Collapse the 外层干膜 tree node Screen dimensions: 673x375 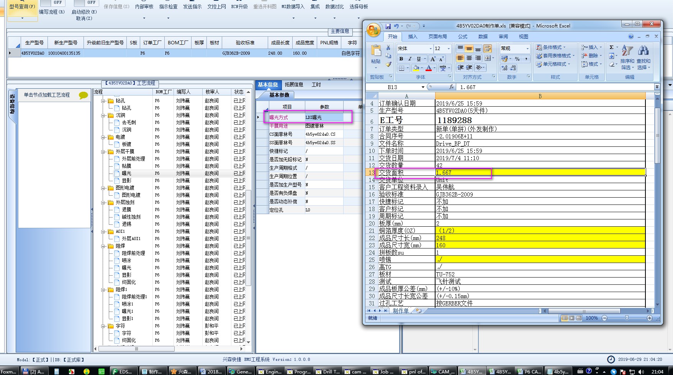pos(103,152)
